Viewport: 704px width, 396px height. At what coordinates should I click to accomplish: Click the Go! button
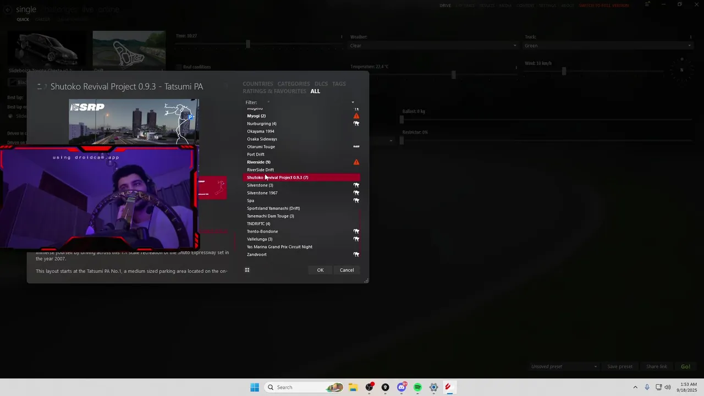coord(685,367)
